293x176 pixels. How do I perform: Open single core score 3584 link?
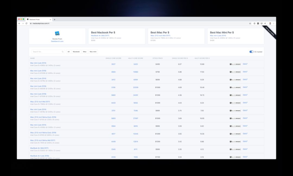coord(113,126)
